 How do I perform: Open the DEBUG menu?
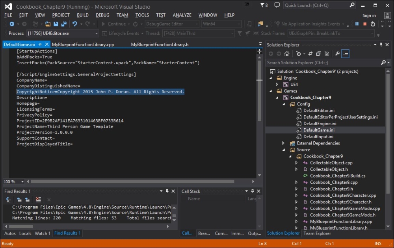(102, 15)
